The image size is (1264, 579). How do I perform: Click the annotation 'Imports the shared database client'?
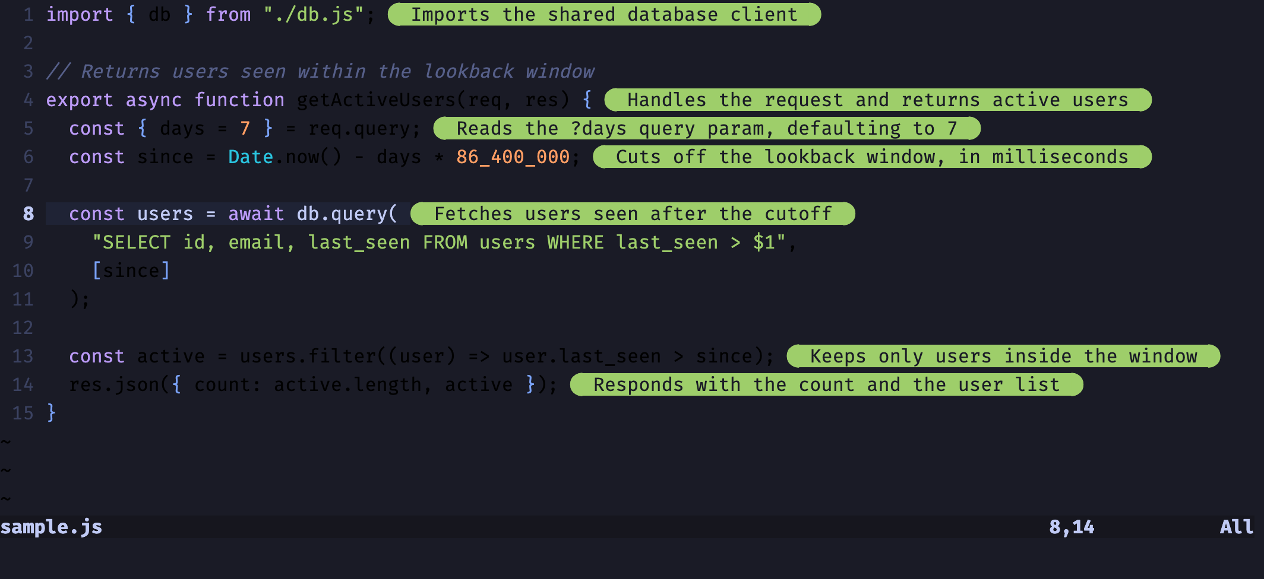click(x=604, y=14)
